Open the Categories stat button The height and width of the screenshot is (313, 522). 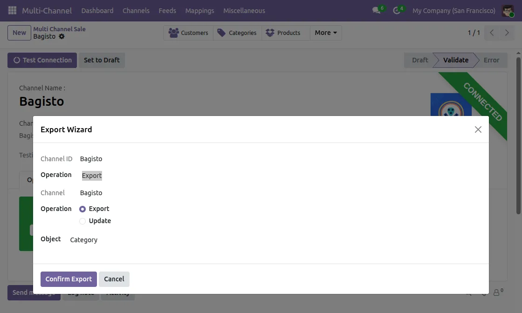237,33
